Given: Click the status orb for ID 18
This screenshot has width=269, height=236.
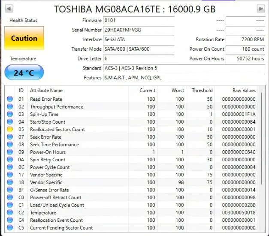Looking at the screenshot, I should (10, 182).
